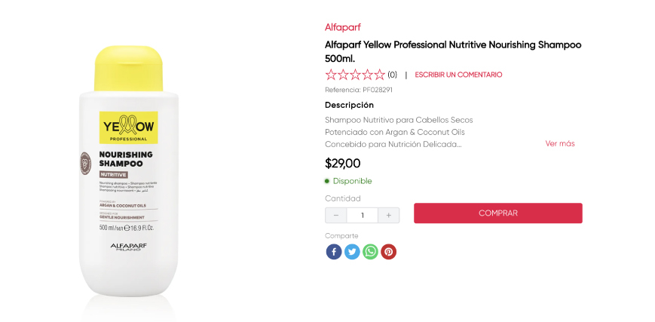Screen dimensions: 655x322
Task: Click the third rating star
Action: pyautogui.click(x=355, y=75)
